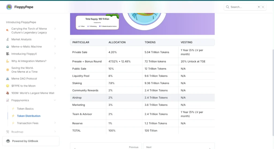Viewport: 274px width, 149px height.
Task: Click the lightning icon beside Token Basics
Action: click(x=13, y=109)
